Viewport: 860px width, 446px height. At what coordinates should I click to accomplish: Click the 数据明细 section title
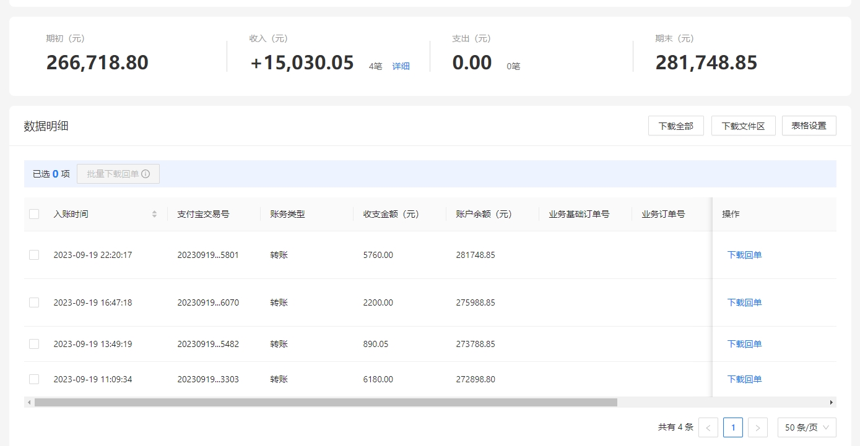pos(46,126)
